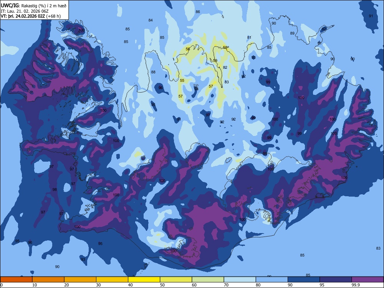The height and width of the screenshot is (288, 384).
Task: Click the purple above-99.9 legend swatch
Action: point(367,280)
